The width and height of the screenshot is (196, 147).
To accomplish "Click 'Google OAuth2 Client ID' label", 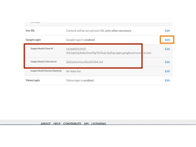I will click(42, 48).
